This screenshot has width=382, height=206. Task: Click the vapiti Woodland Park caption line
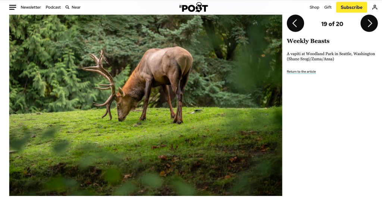[x=331, y=54]
